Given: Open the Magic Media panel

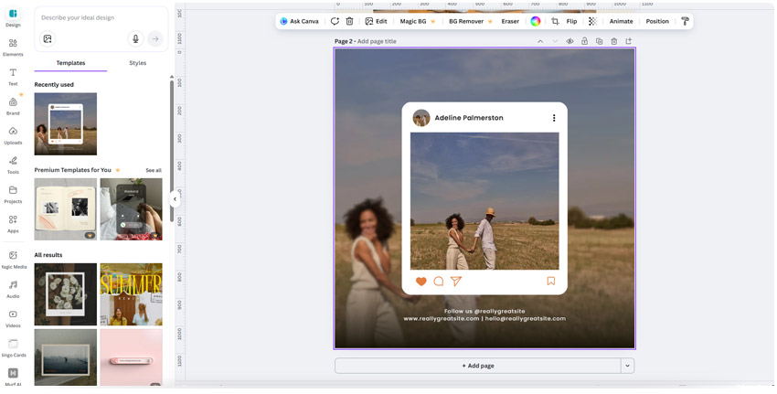Looking at the screenshot, I should click(x=13, y=260).
